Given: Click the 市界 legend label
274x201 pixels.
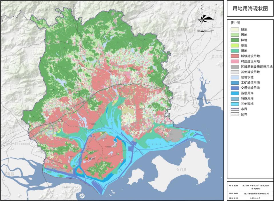Looking at the screenshot, I should click(244, 109).
